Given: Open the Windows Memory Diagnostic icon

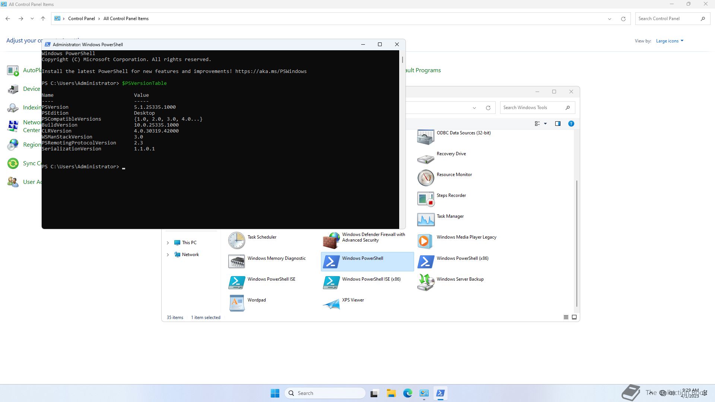Looking at the screenshot, I should pyautogui.click(x=236, y=262).
